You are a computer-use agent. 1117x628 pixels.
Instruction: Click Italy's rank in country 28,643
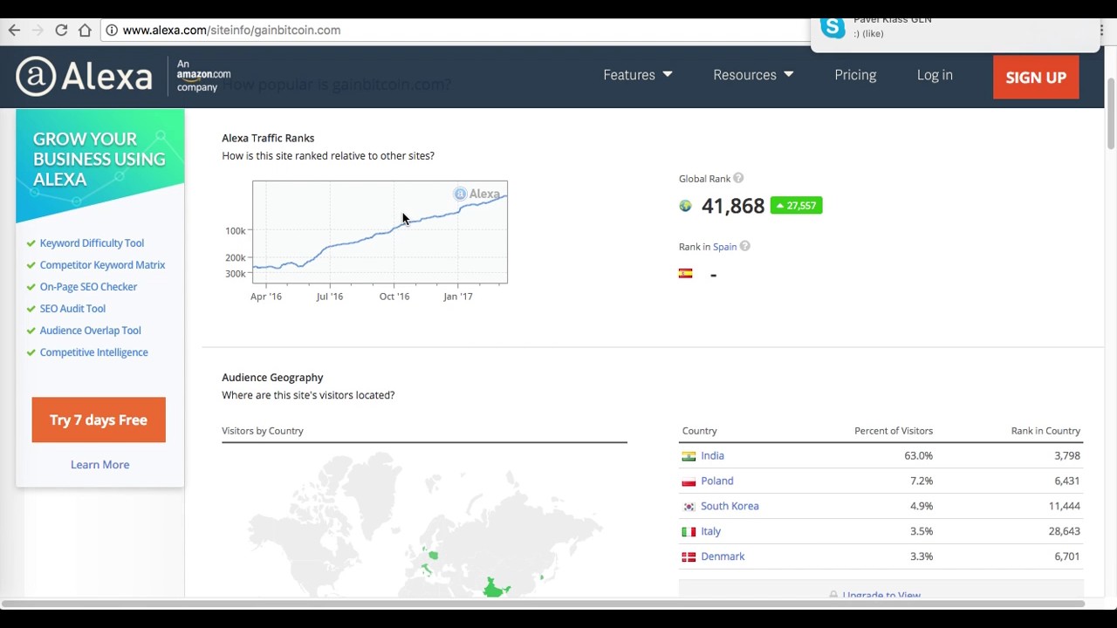point(1064,532)
